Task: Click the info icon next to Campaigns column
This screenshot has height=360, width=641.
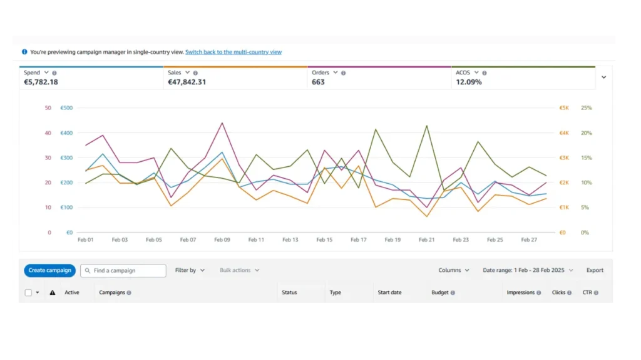Action: tap(129, 292)
